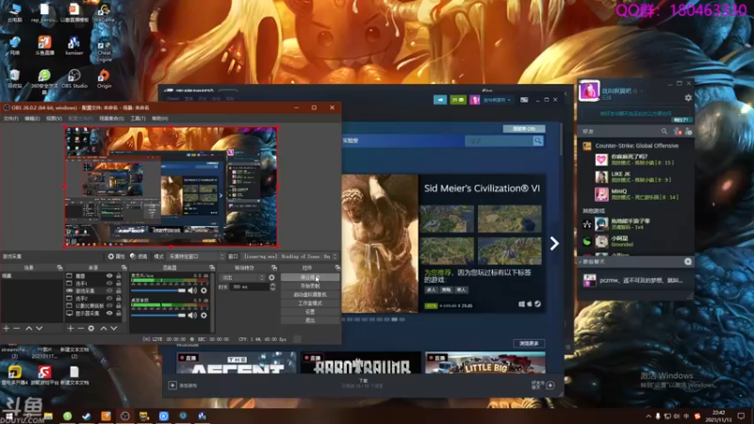Toggle visibility eye of 选手2 source
Viewport: 754px width, 424px height.
pyautogui.click(x=109, y=299)
